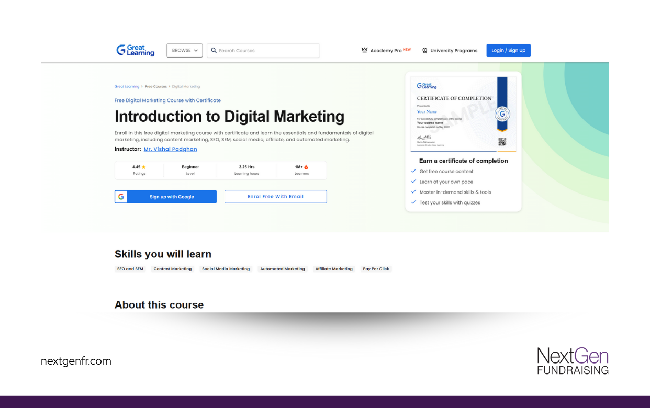Click Sign up with Google button
The height and width of the screenshot is (408, 650).
point(165,197)
